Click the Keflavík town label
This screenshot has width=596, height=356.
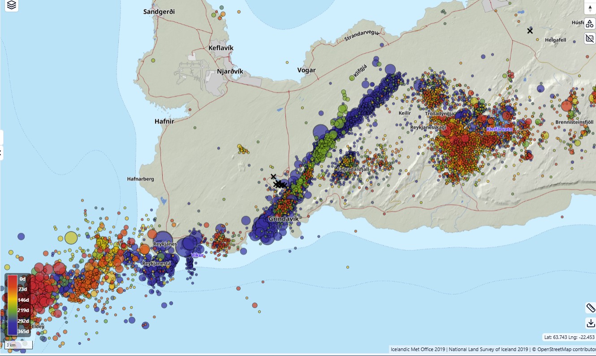pyautogui.click(x=221, y=48)
